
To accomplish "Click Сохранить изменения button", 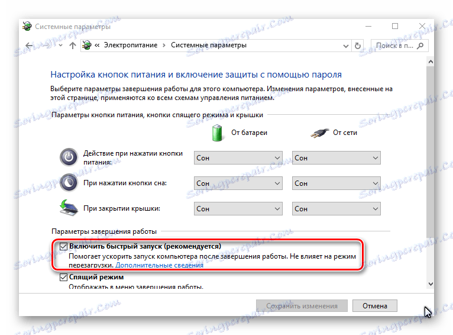I will pyautogui.click(x=302, y=306).
